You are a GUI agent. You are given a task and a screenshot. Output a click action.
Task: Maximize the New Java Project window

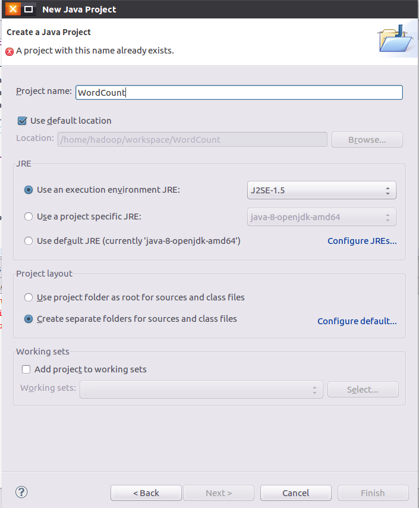point(28,10)
